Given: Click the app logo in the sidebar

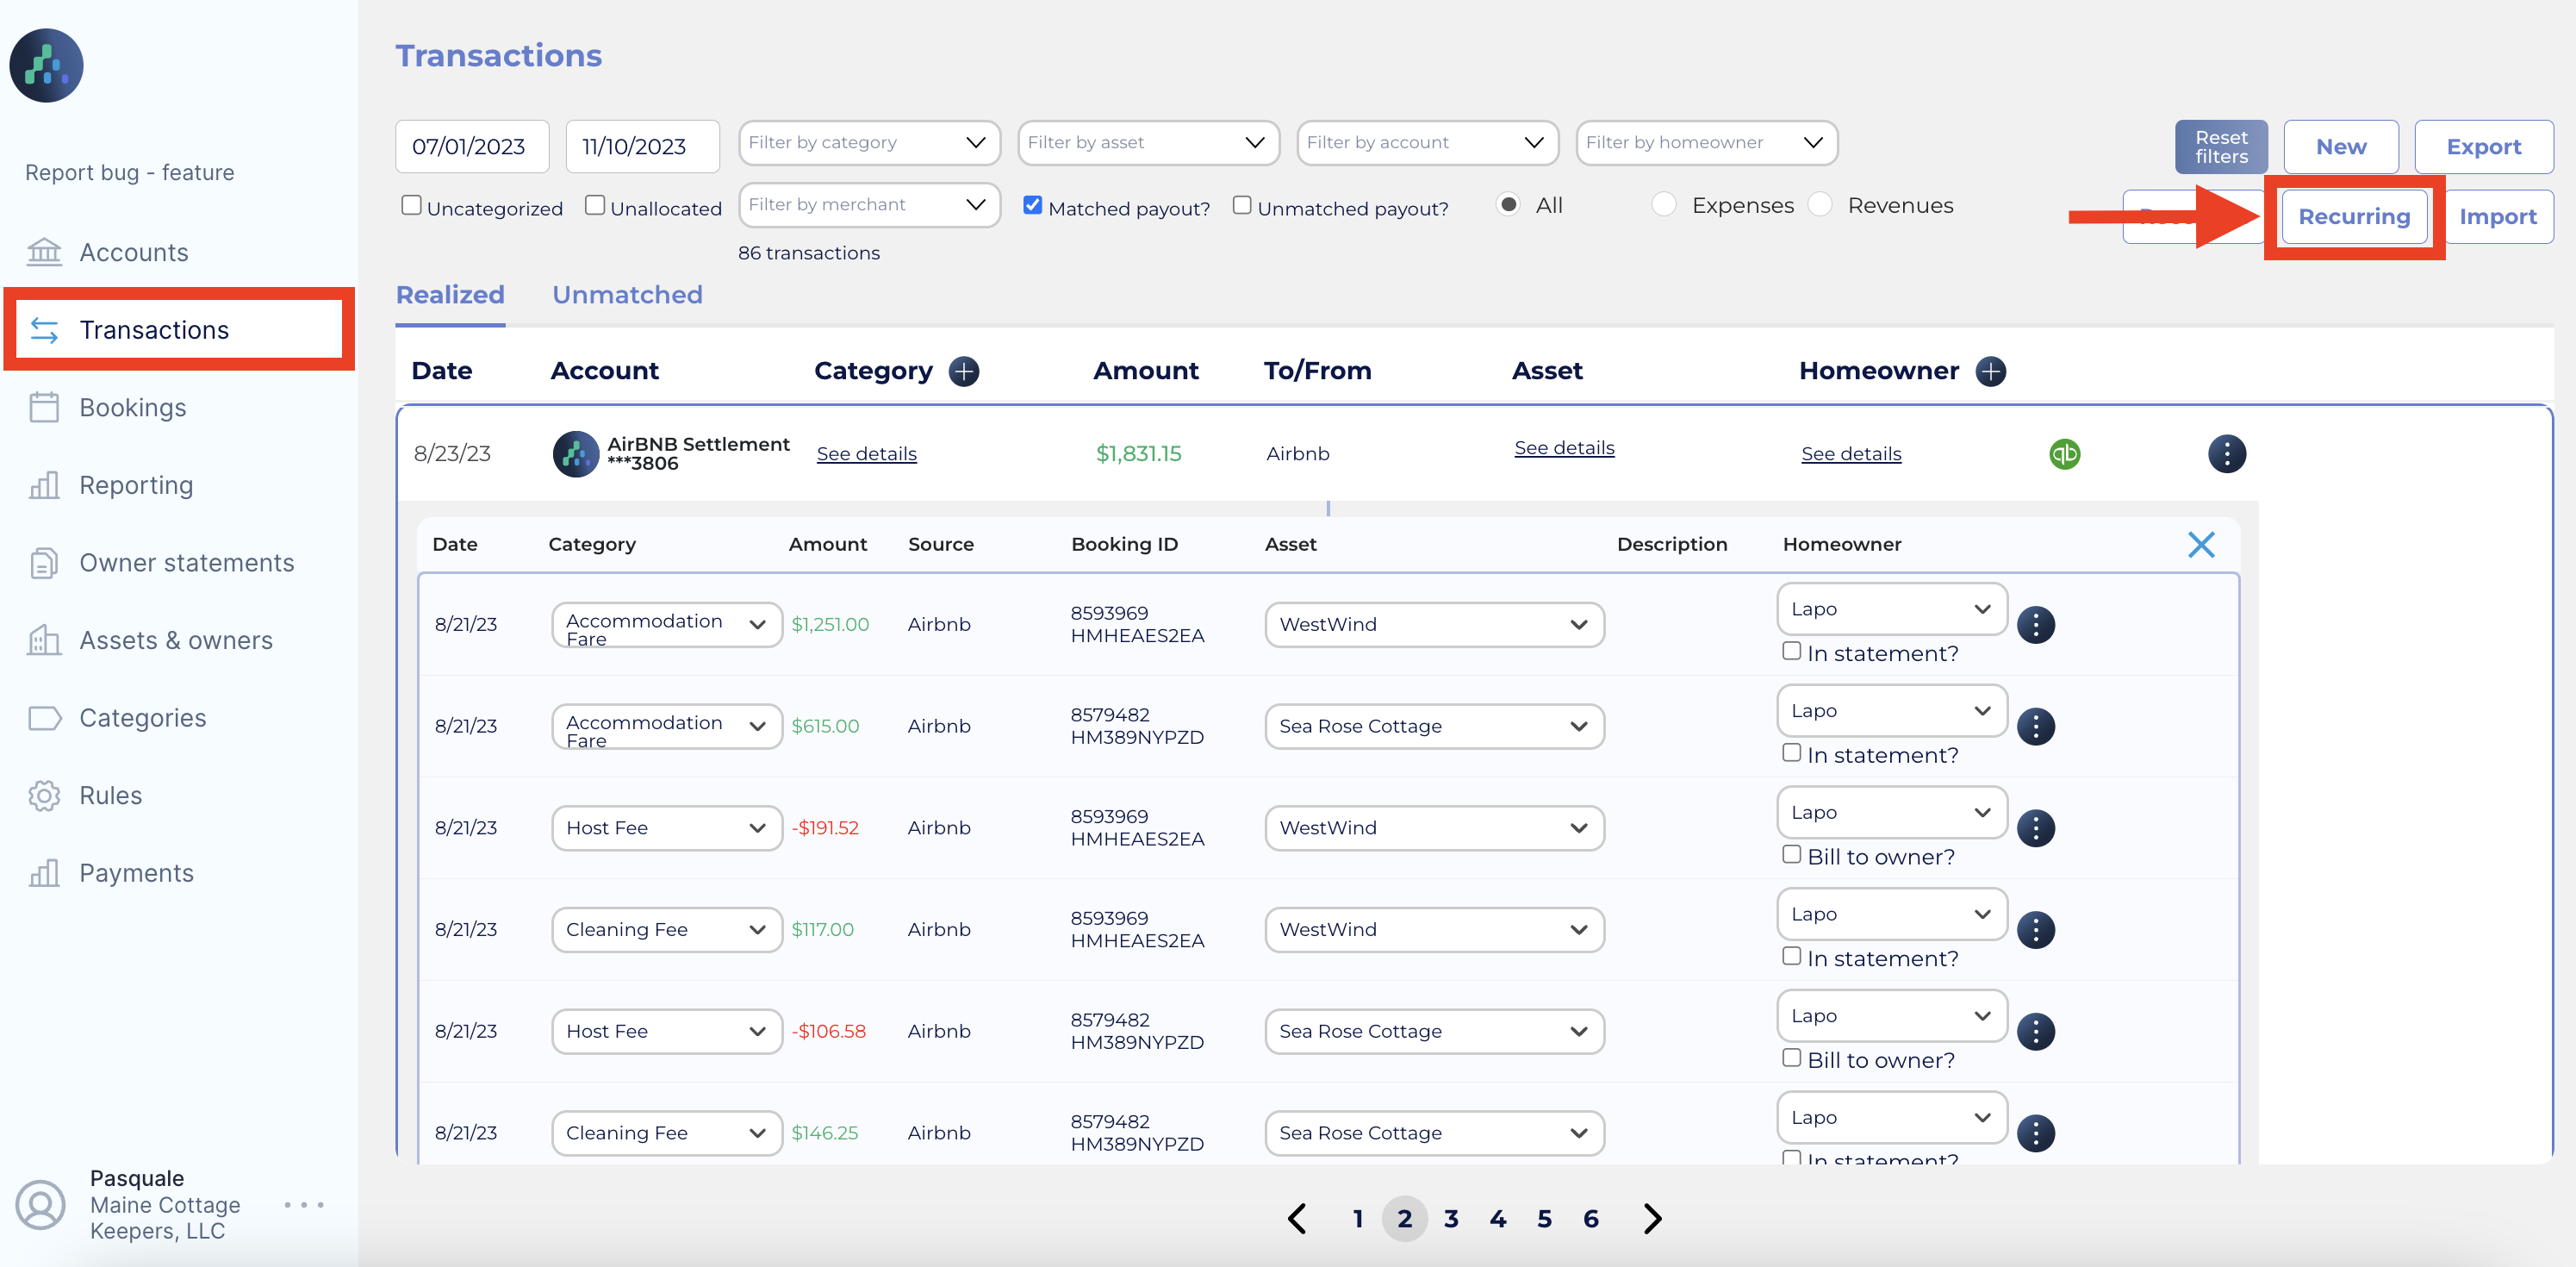Looking at the screenshot, I should 46,65.
